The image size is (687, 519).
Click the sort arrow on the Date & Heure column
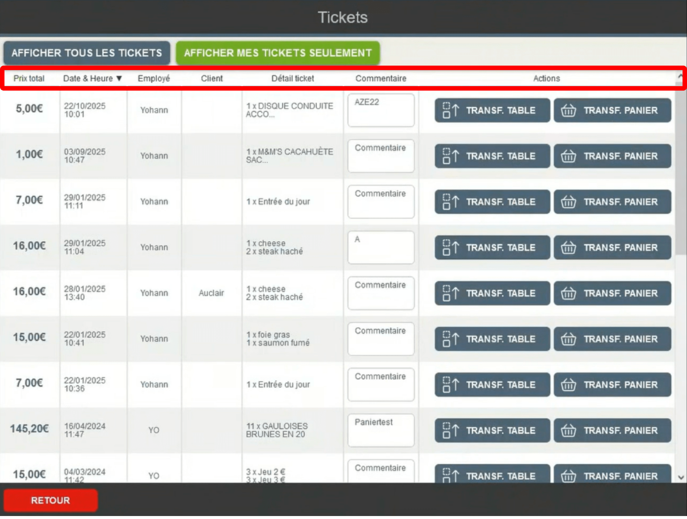pyautogui.click(x=119, y=78)
